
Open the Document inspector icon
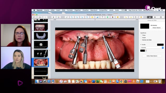[x=161, y=17]
